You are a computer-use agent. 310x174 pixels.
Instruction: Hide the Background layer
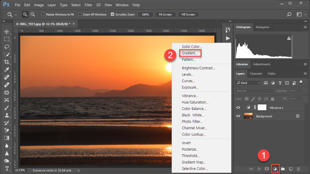pyautogui.click(x=238, y=116)
